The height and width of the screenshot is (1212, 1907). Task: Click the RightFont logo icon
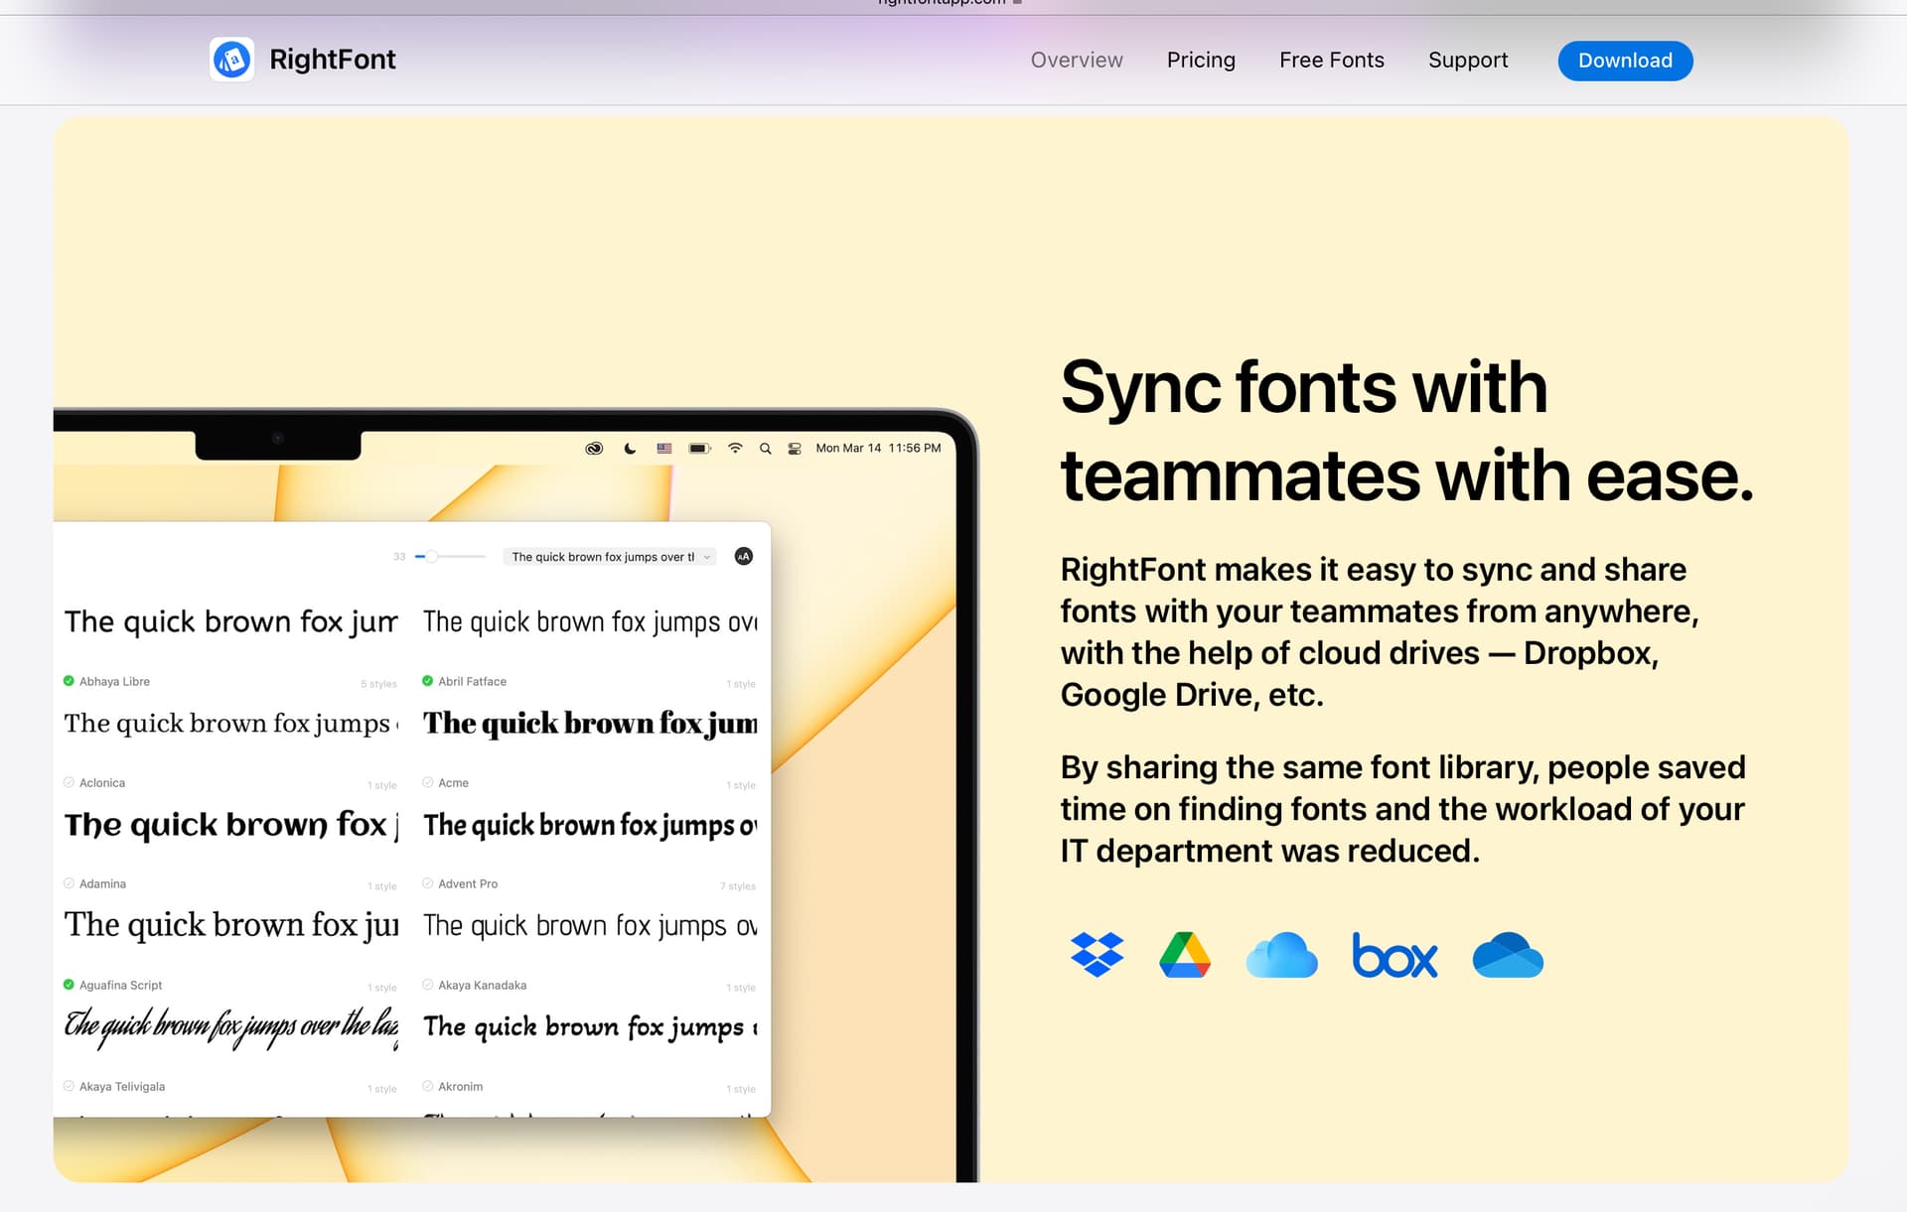231,60
